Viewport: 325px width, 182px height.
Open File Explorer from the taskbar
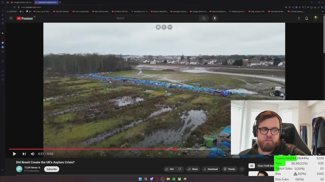pos(168,179)
